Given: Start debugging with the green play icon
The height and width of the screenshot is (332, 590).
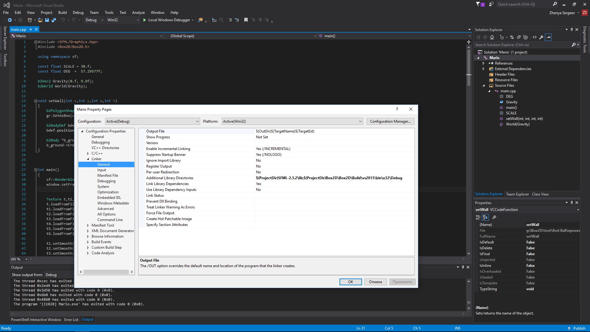Looking at the screenshot, I should [144, 20].
